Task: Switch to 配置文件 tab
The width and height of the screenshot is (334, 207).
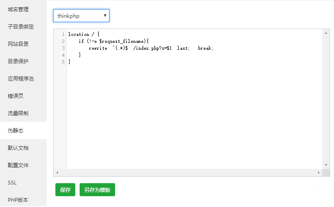Action: [x=18, y=165]
